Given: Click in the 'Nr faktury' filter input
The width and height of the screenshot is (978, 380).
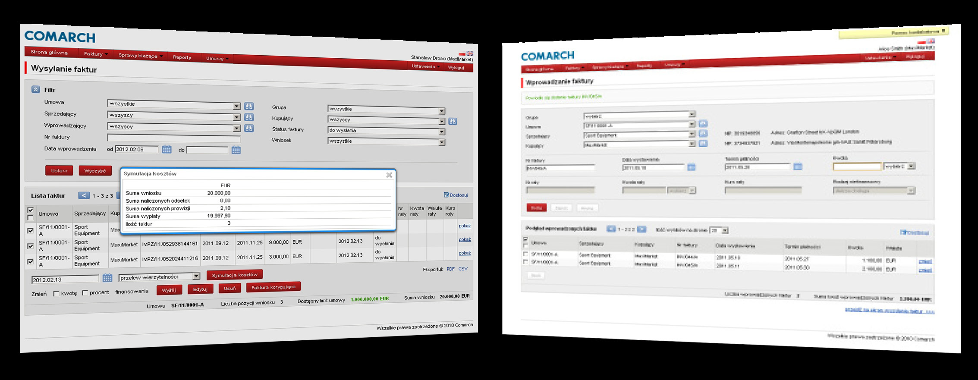Looking at the screenshot, I should pyautogui.click(x=174, y=138).
